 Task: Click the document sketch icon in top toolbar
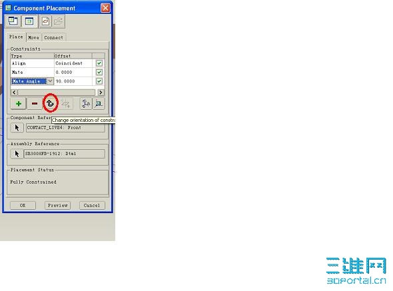click(x=45, y=21)
